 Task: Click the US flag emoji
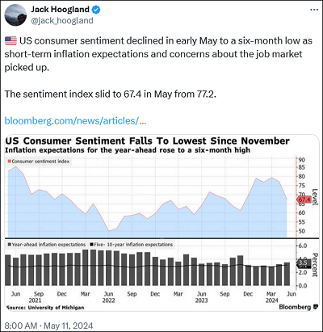click(10, 41)
